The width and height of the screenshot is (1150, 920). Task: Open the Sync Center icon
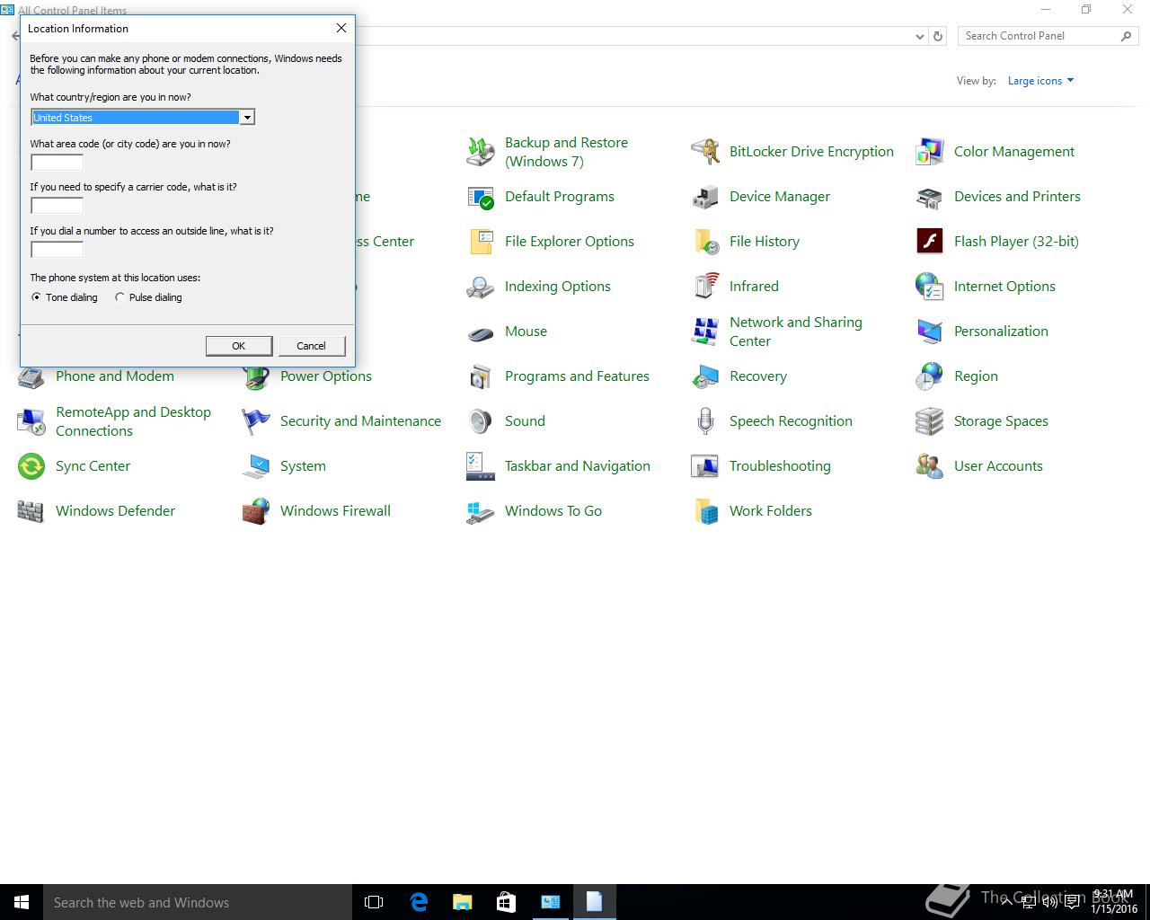point(31,466)
